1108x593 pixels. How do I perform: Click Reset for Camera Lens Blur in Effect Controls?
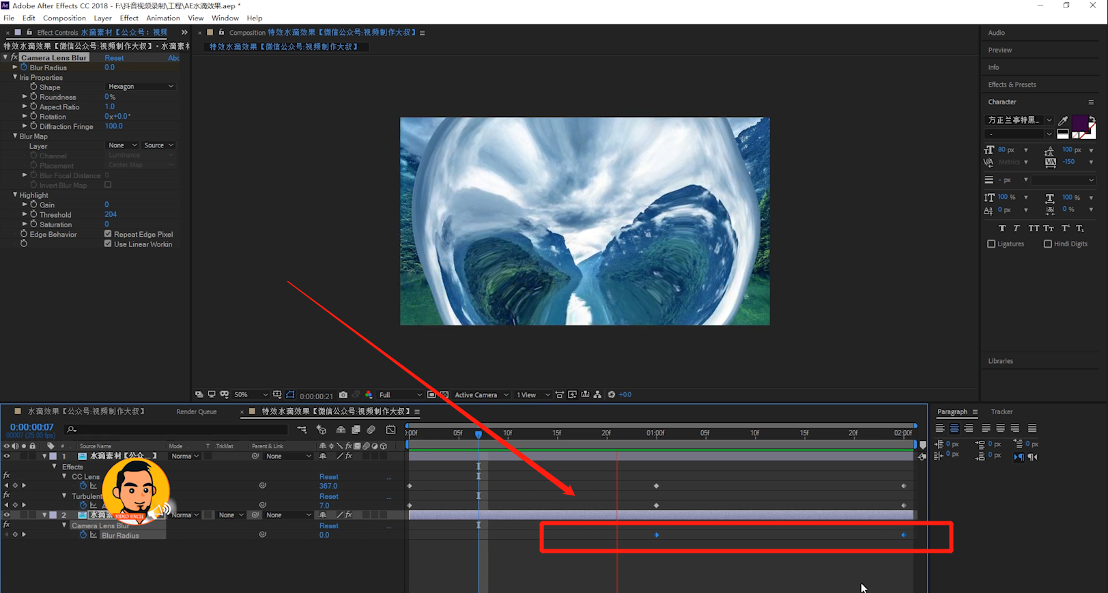click(114, 58)
